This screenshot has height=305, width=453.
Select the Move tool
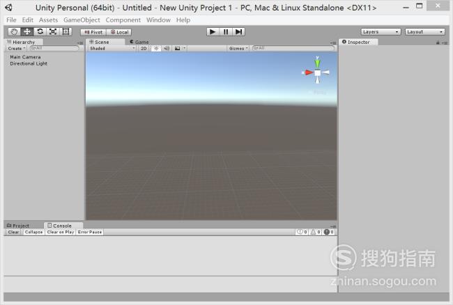click(27, 32)
